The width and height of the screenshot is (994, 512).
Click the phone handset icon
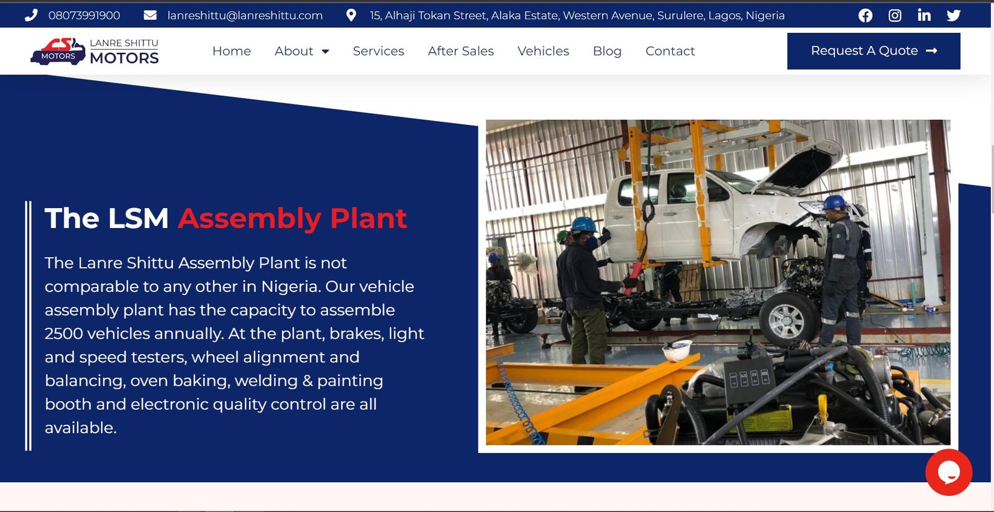click(31, 16)
